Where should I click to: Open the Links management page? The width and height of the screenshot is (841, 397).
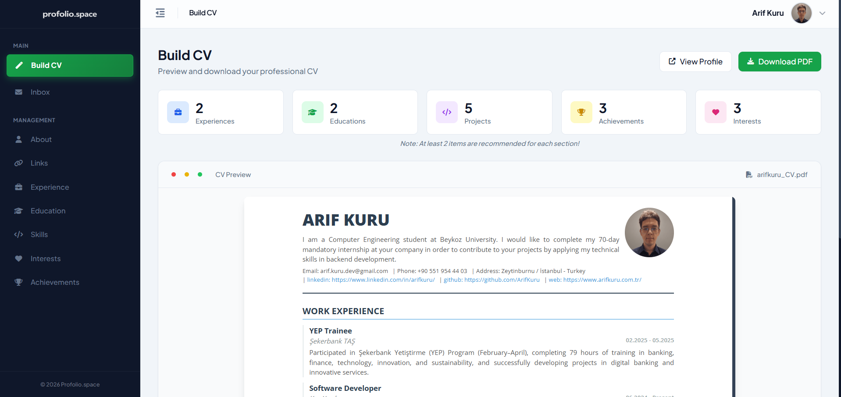[70, 163]
